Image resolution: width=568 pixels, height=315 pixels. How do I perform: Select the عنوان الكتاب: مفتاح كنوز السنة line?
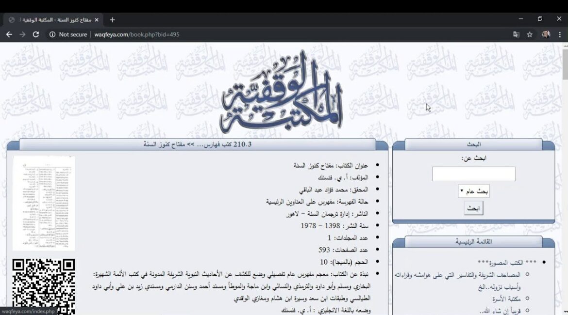331,165
